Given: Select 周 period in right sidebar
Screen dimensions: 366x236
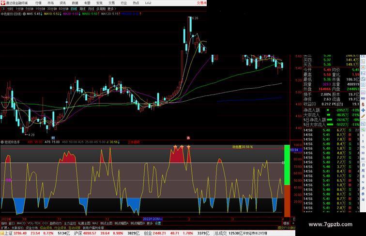Looking at the screenshot, I should point(363,171).
